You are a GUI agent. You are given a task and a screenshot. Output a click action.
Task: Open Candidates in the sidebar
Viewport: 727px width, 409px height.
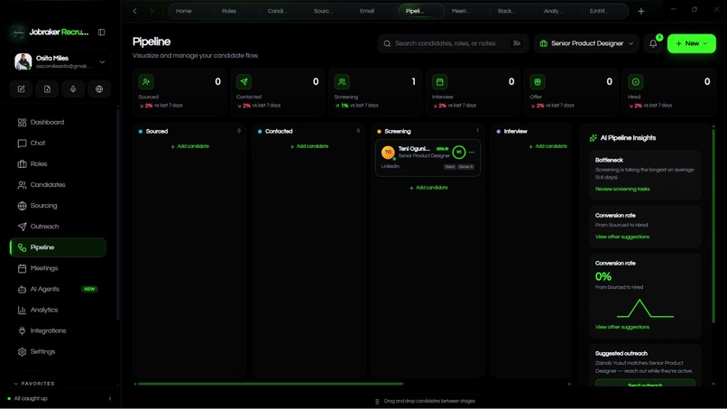(x=58, y=185)
